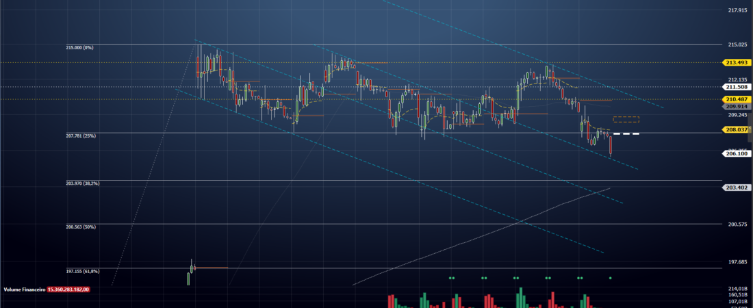Select the yellow 208.037 price tag

point(735,130)
